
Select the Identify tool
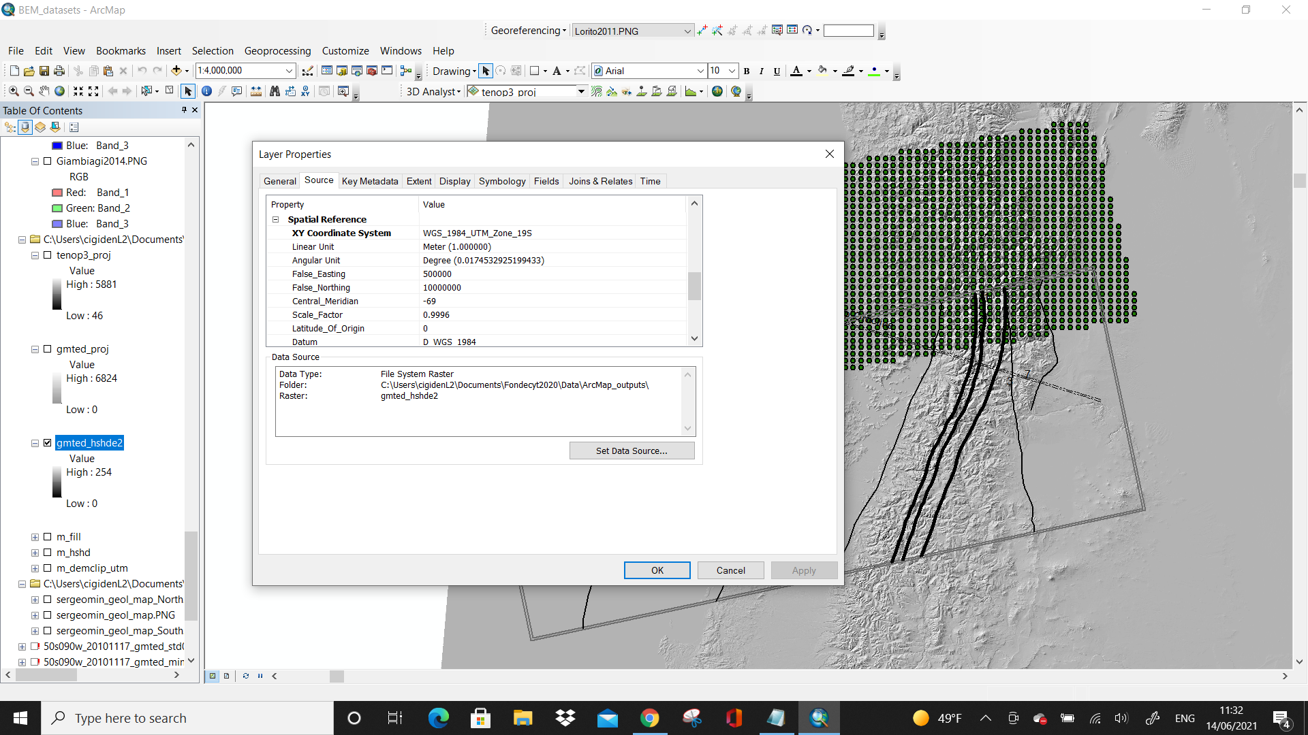[x=206, y=91]
